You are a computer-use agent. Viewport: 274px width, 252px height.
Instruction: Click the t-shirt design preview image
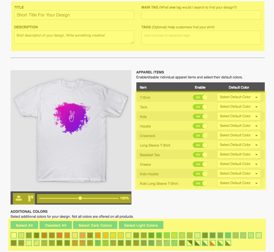tap(71, 130)
